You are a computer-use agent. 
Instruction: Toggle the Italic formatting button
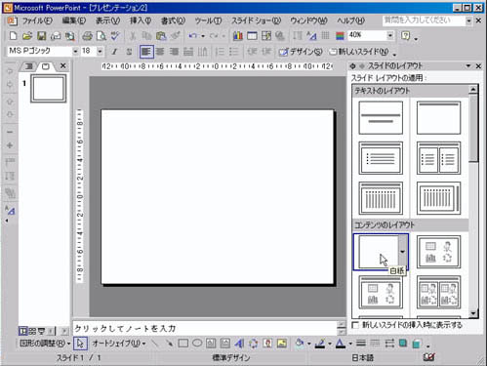(x=114, y=52)
